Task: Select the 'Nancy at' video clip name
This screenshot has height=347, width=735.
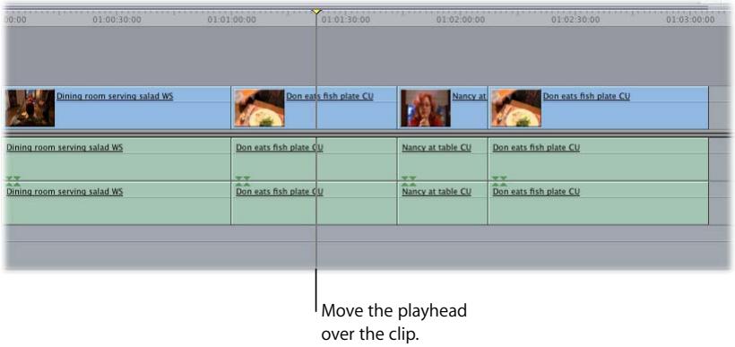Action: [469, 96]
